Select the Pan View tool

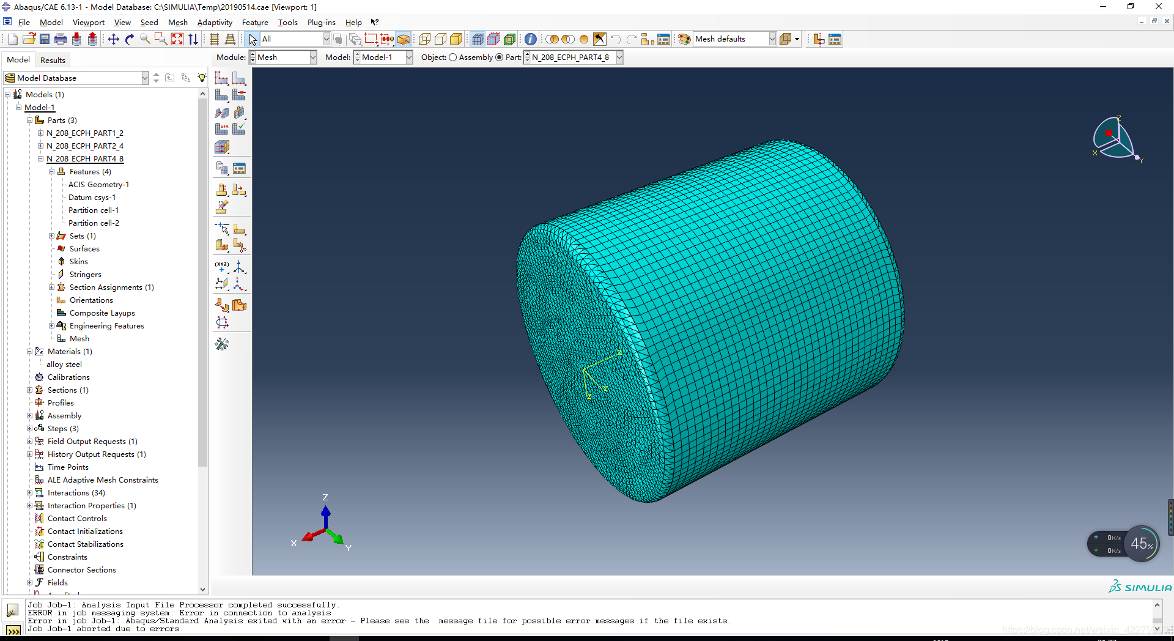pyautogui.click(x=114, y=39)
